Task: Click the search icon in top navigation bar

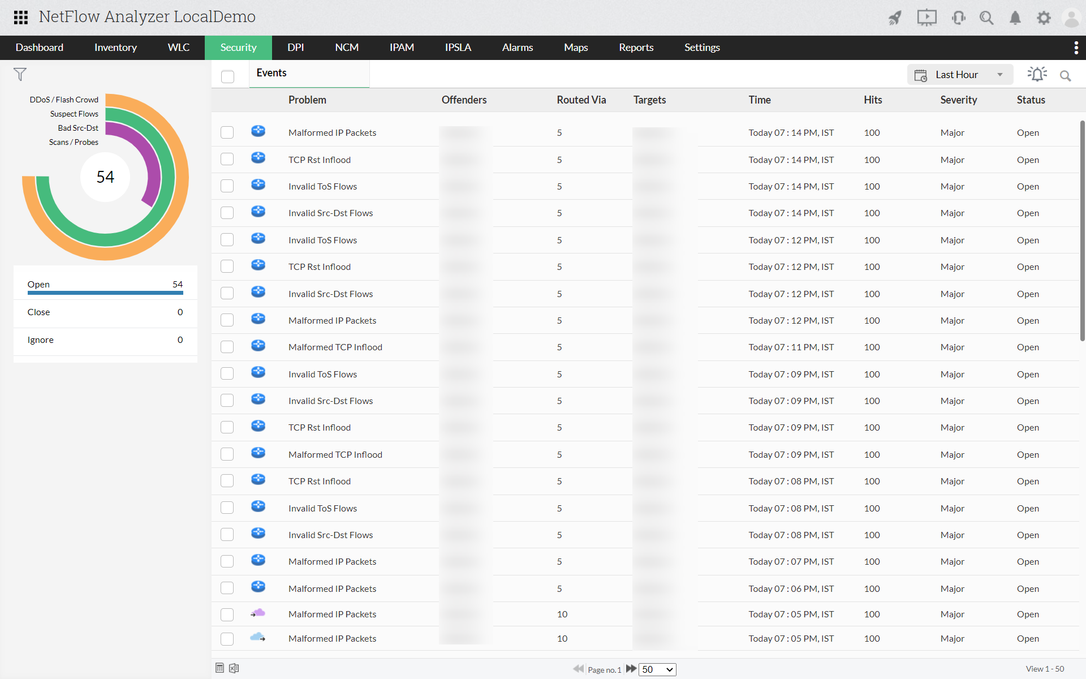Action: click(985, 16)
